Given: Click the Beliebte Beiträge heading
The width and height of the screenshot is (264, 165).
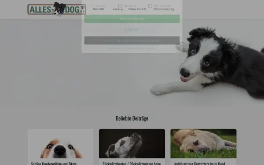Looking at the screenshot, I should [132, 118].
